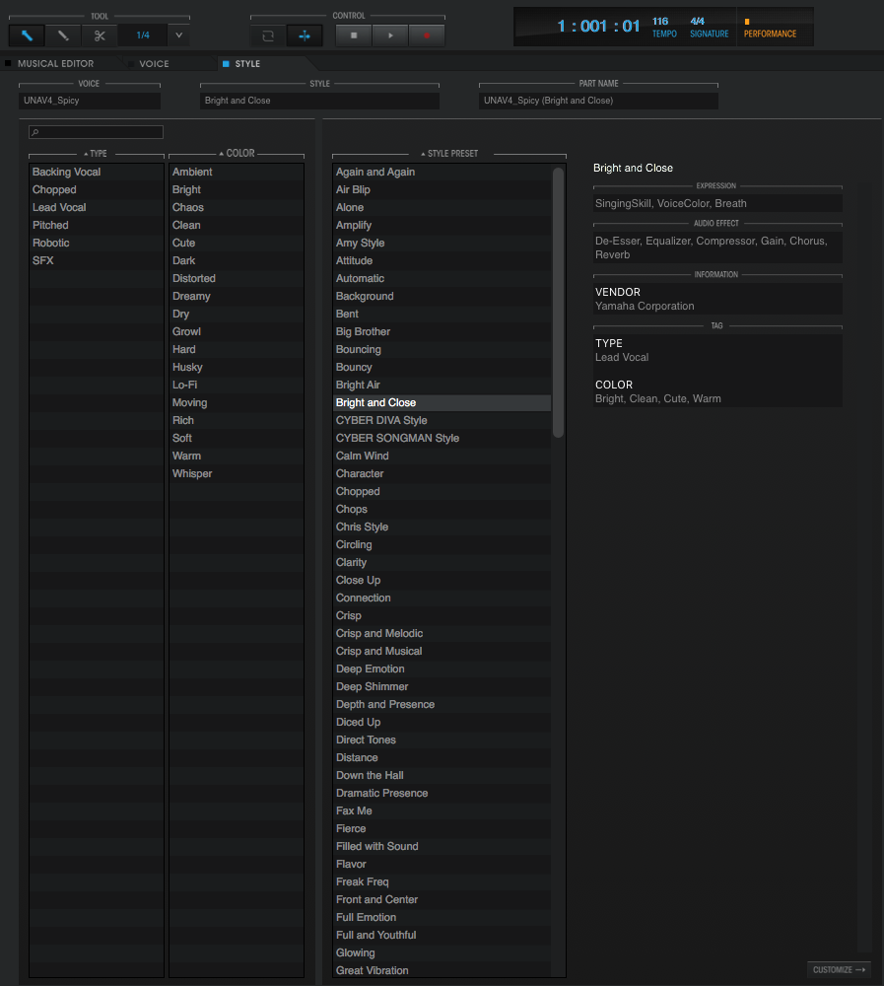This screenshot has width=884, height=986.
Task: Select Chaos color
Action: (237, 207)
